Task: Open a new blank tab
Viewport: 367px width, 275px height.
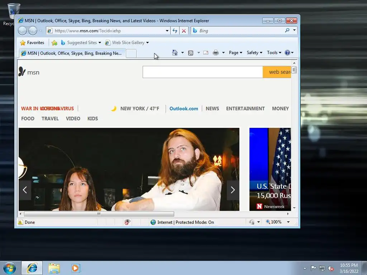Action: coord(131,54)
